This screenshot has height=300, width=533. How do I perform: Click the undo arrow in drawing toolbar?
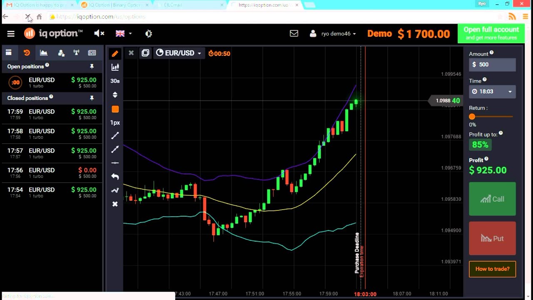pyautogui.click(x=115, y=176)
